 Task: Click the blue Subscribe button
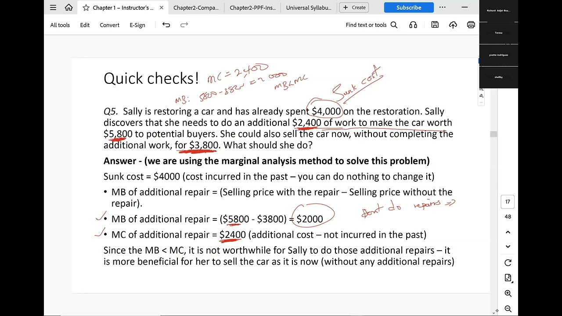point(409,7)
